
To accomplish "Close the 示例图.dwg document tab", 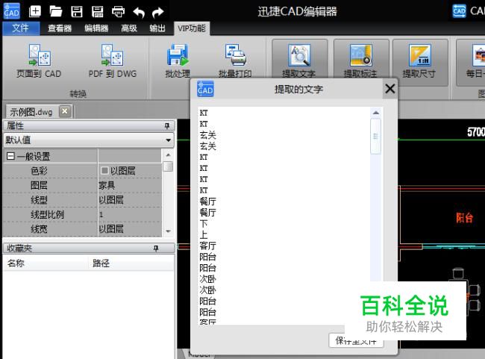I will click(x=65, y=111).
